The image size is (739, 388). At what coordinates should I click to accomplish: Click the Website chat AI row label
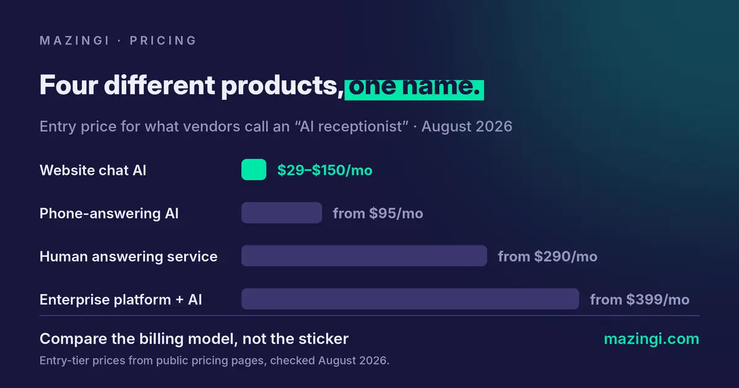[93, 171]
